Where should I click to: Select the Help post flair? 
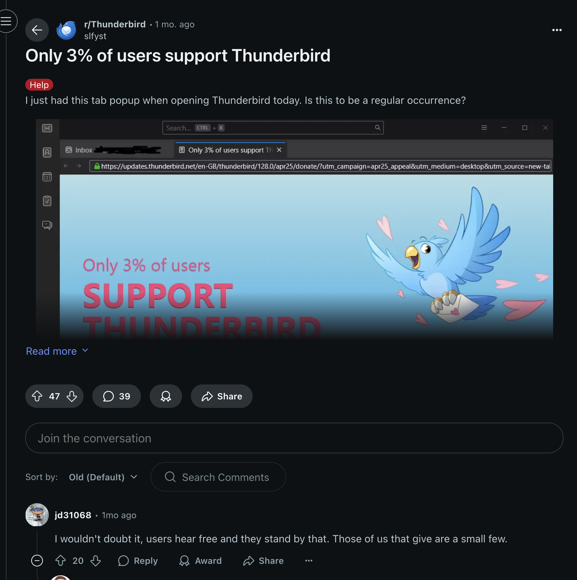pos(39,85)
